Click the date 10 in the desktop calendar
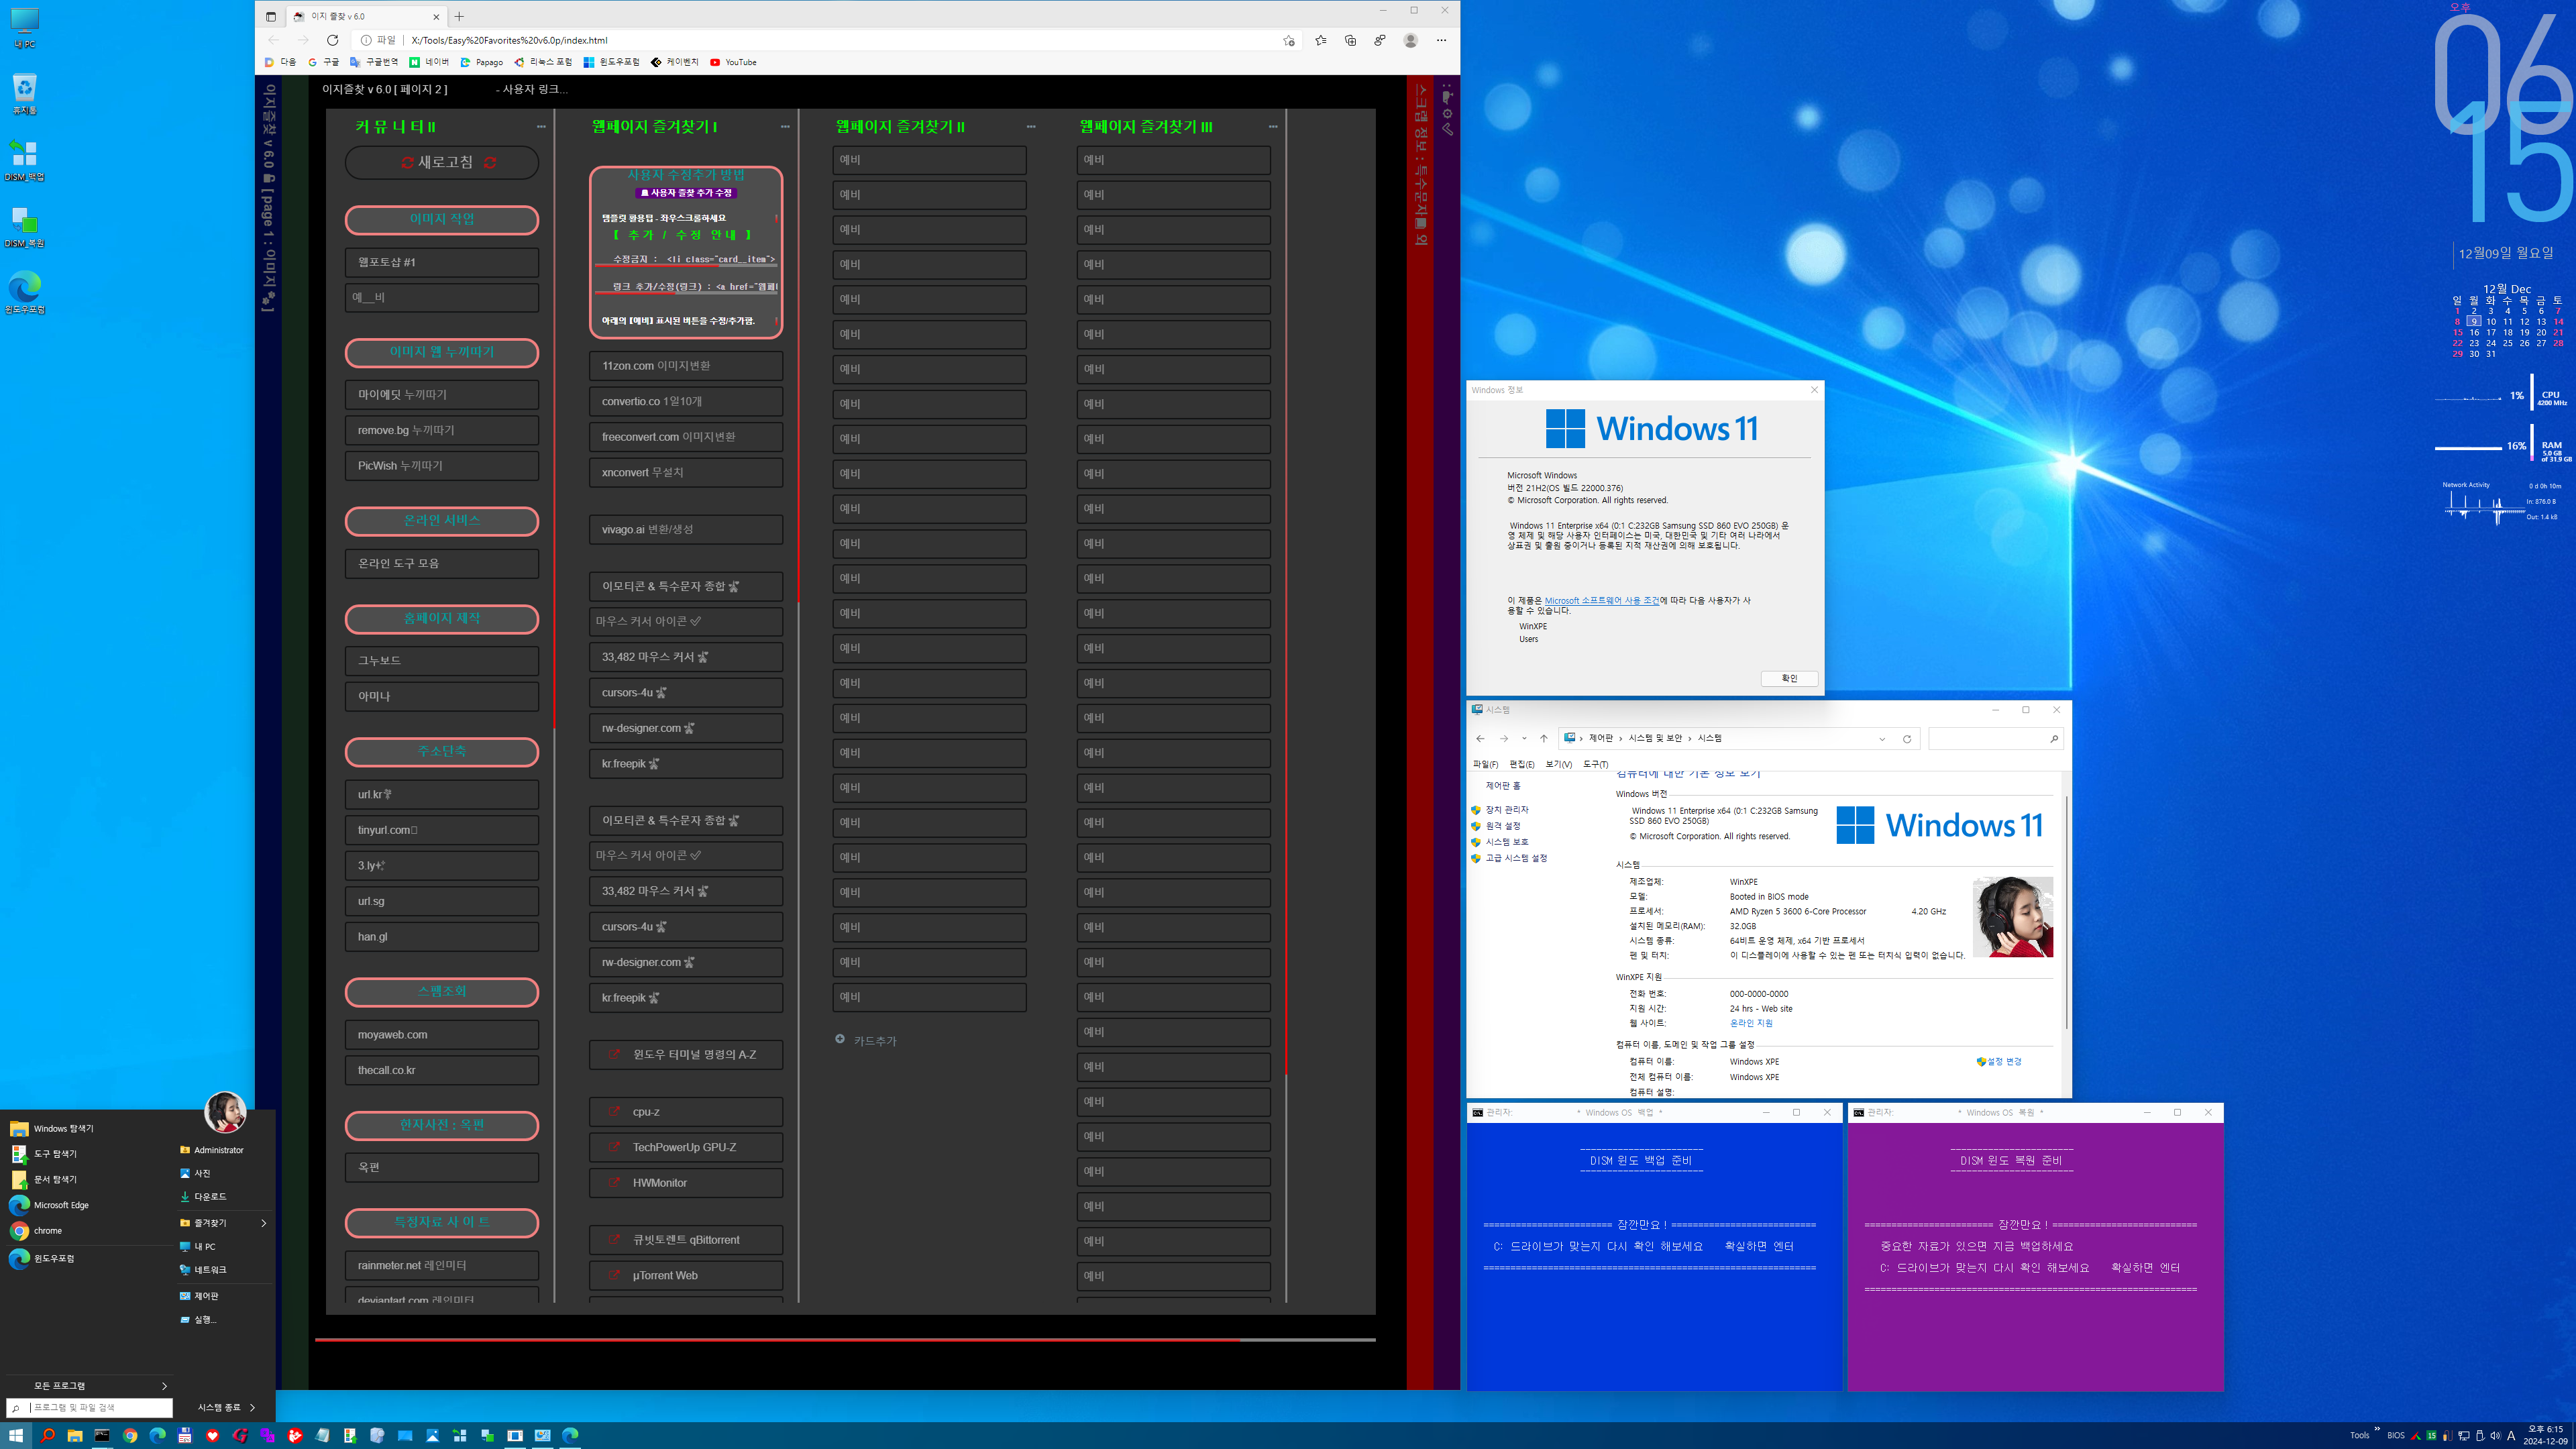Screen dimensions: 2576x1449 [x=2491, y=322]
